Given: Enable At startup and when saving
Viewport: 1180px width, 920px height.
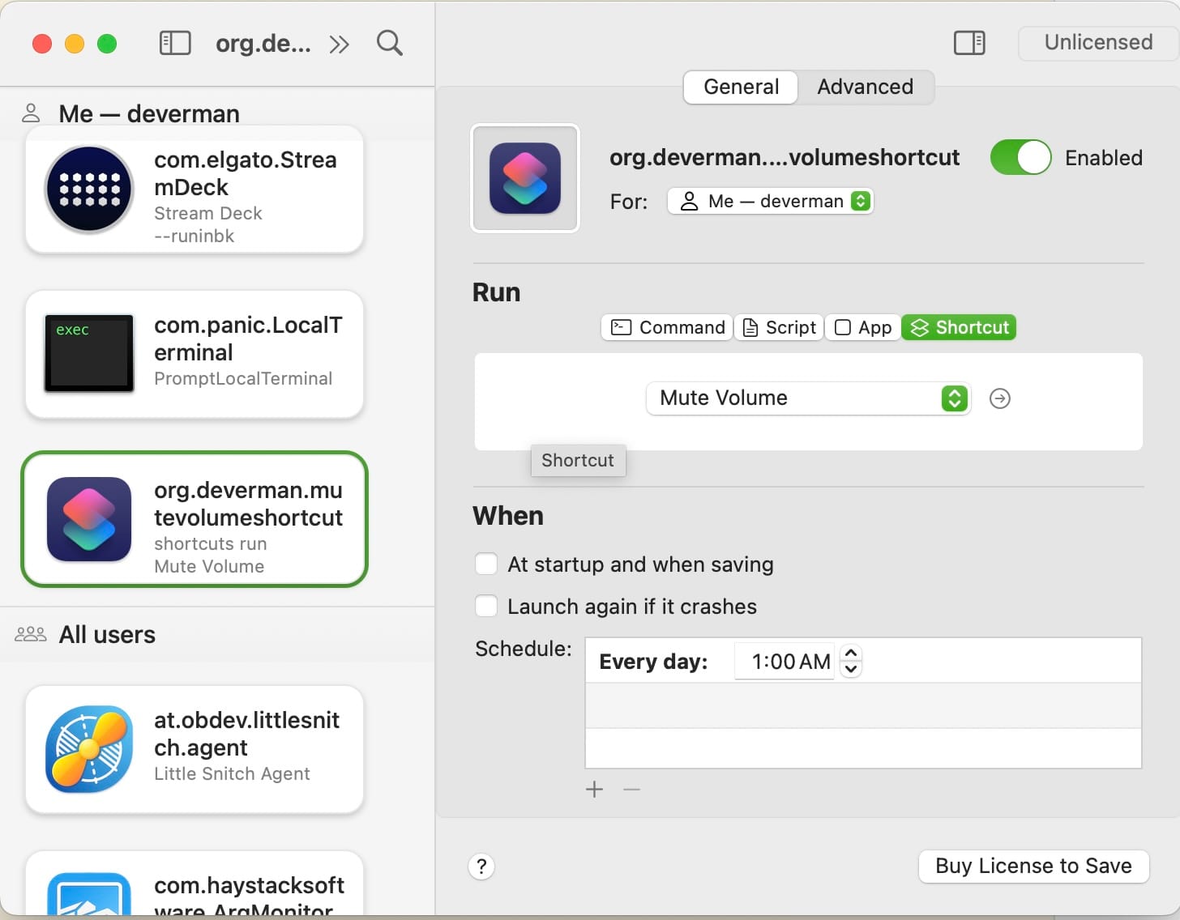Looking at the screenshot, I should [x=486, y=564].
